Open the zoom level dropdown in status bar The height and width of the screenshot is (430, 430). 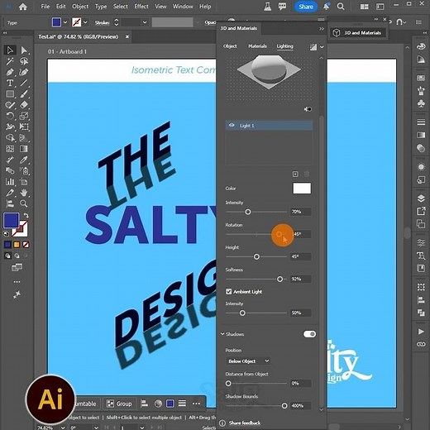tap(63, 428)
